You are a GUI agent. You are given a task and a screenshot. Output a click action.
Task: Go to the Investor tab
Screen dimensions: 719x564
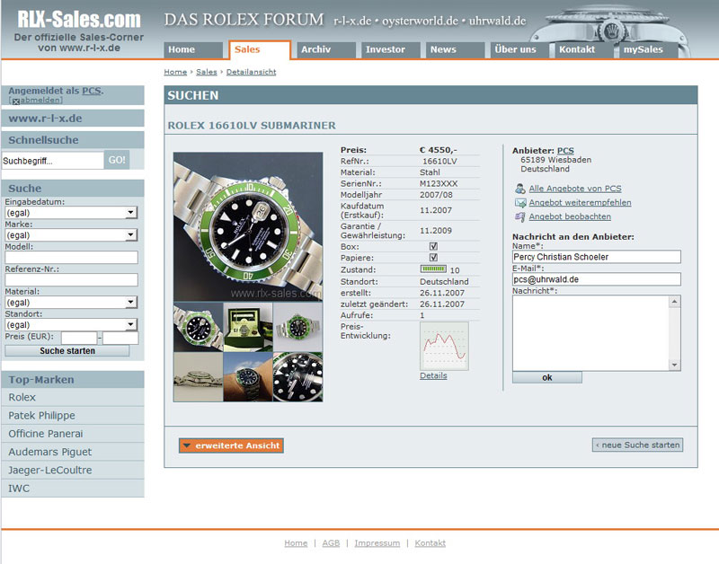coord(391,49)
